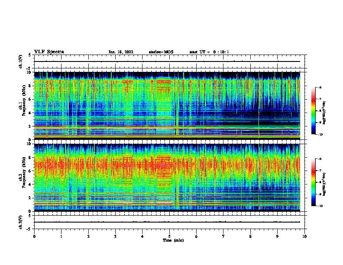Screen dimensions: 343x265
Task: Click the "VLF Spectra" title text
Action: coord(49,52)
